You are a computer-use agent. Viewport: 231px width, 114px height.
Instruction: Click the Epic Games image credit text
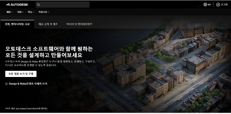26,109
